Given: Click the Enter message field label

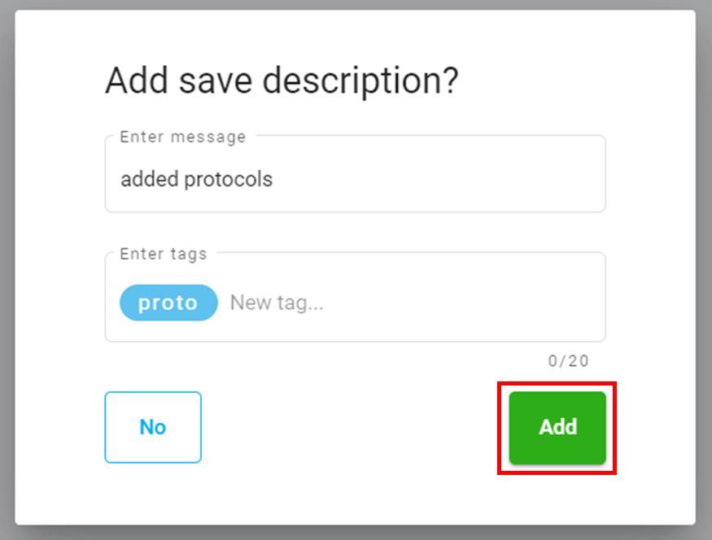Looking at the screenshot, I should (182, 137).
